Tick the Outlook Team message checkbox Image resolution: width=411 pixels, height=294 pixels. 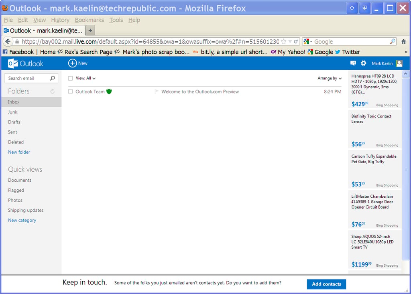pyautogui.click(x=70, y=91)
